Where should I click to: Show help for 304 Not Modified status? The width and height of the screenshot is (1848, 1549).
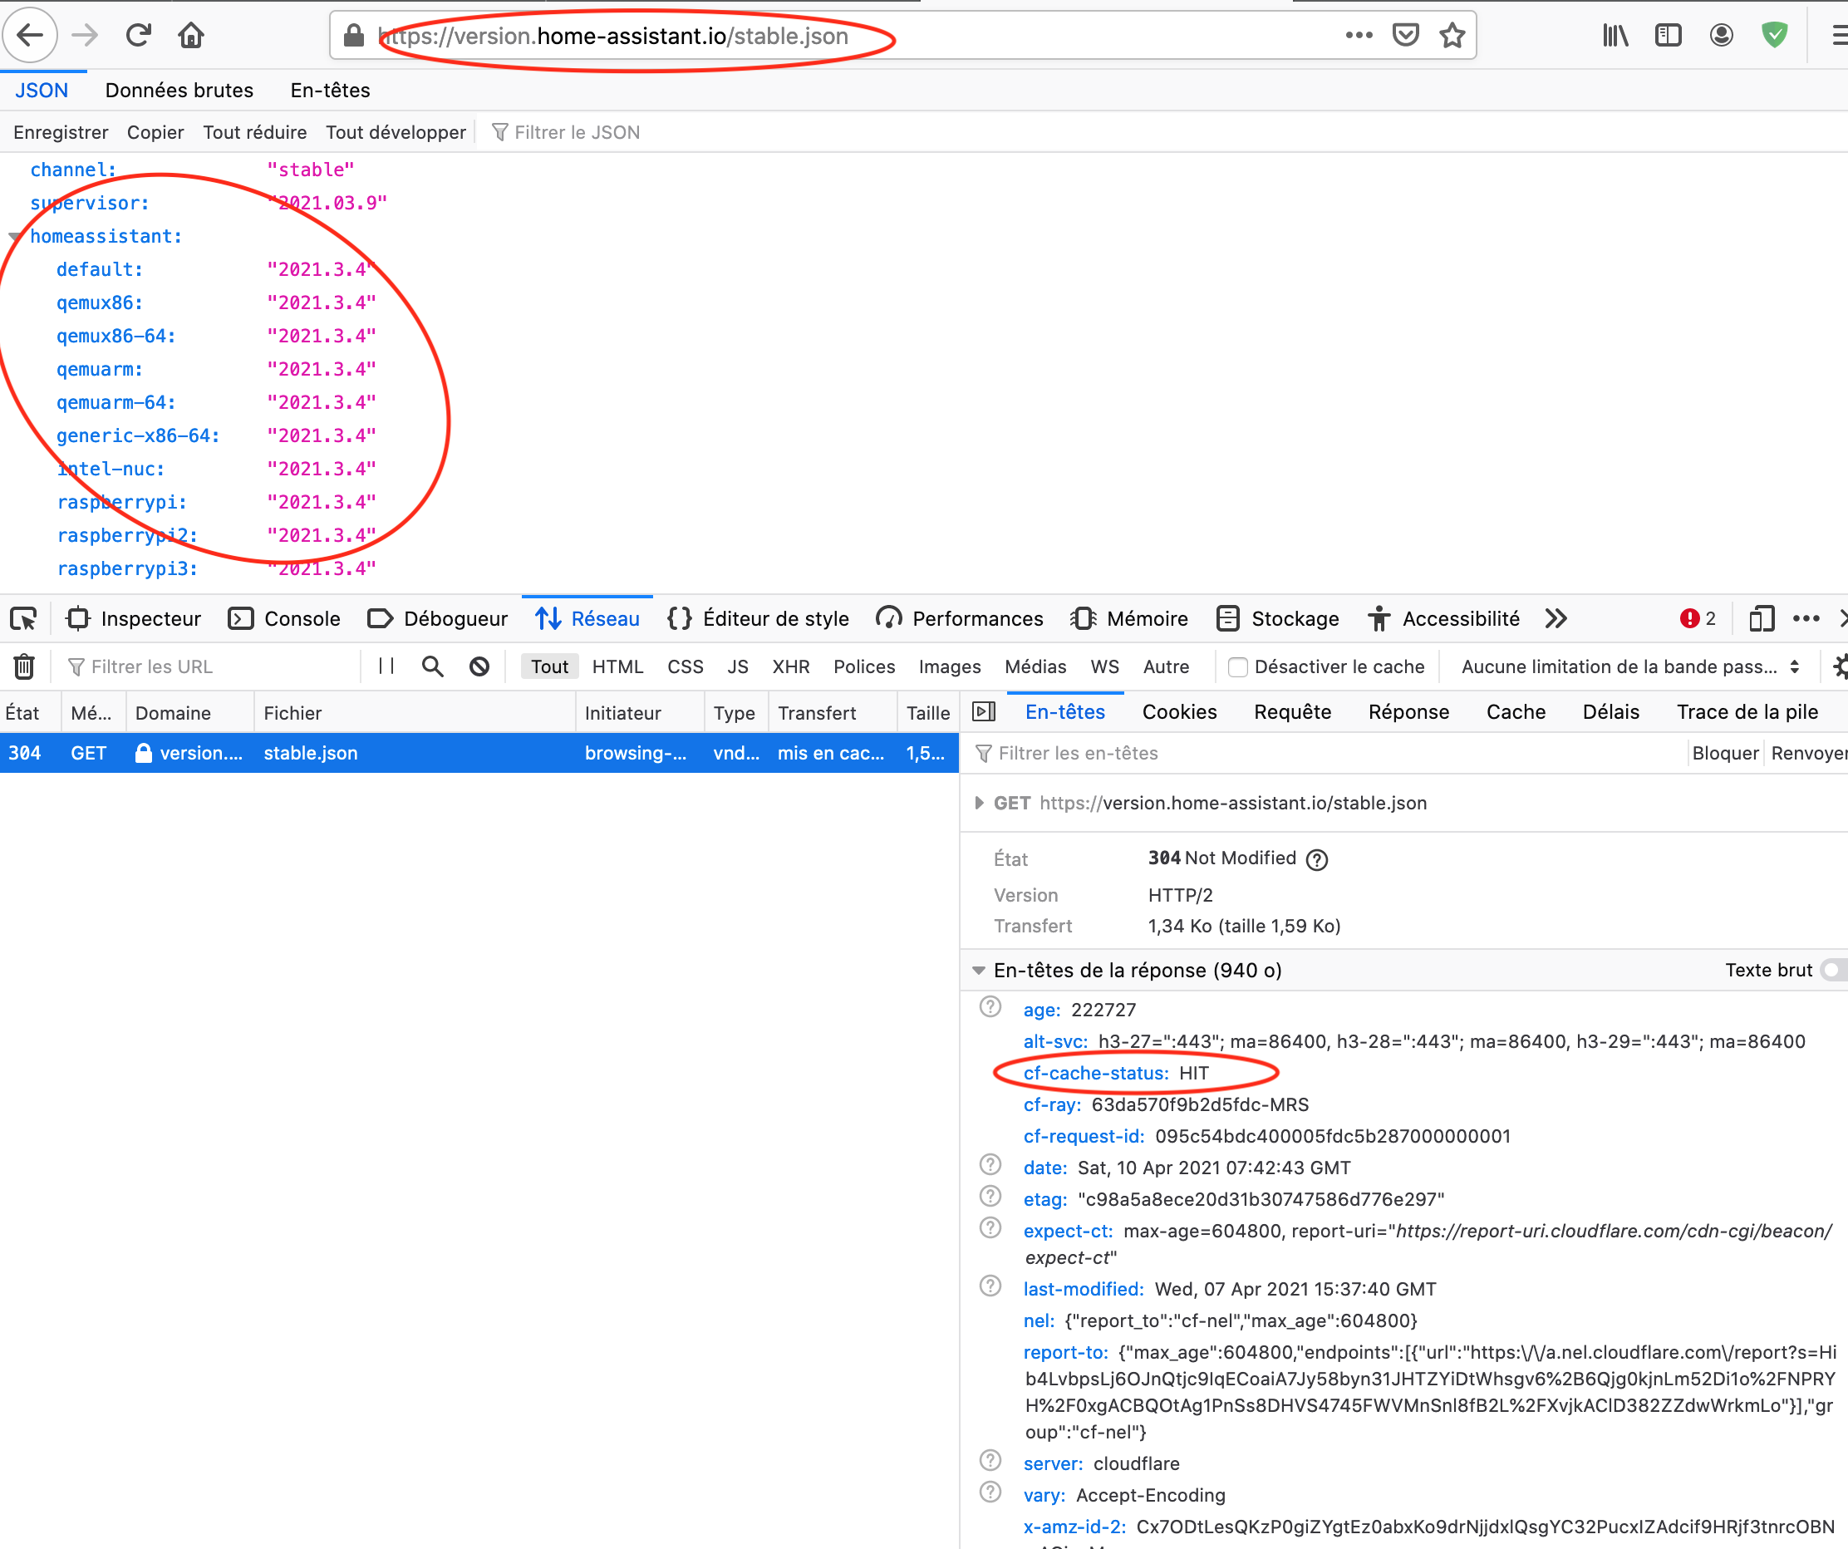[x=1316, y=859]
